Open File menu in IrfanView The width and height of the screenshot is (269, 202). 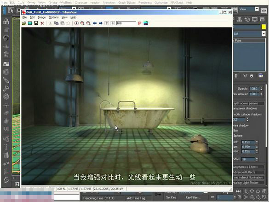(24, 17)
